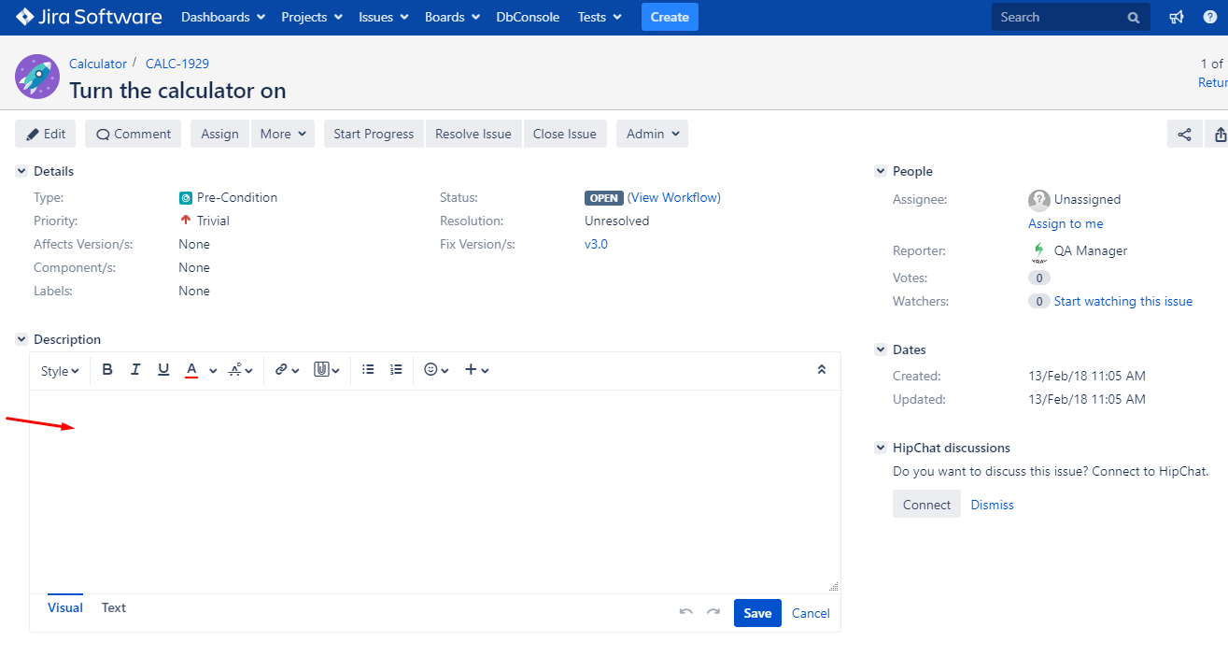This screenshot has width=1228, height=656.
Task: Open the Help question mark icon
Action: point(1210,17)
